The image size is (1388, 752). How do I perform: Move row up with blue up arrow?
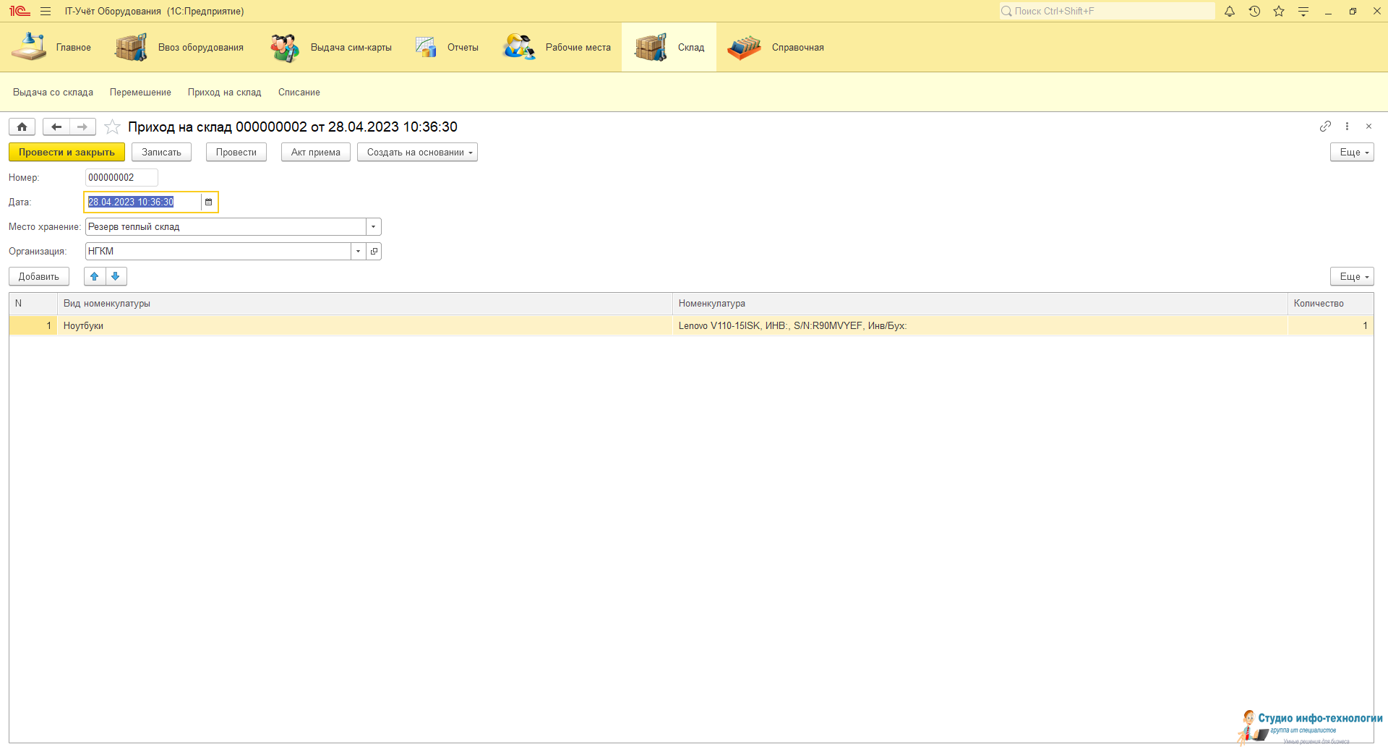click(x=95, y=276)
